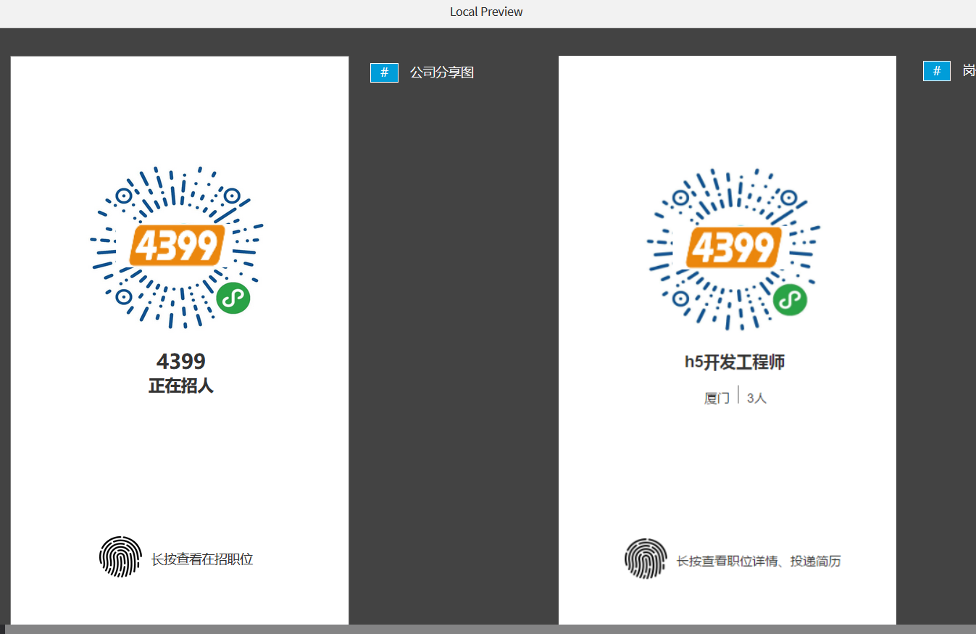Click the 长按查看职位详情、投递简历 caption
Screen dimensions: 976x634
pyautogui.click(x=759, y=561)
